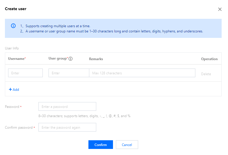Image resolution: width=228 pixels, height=155 pixels.
Task: Click the User group column header text
Action: [58, 59]
